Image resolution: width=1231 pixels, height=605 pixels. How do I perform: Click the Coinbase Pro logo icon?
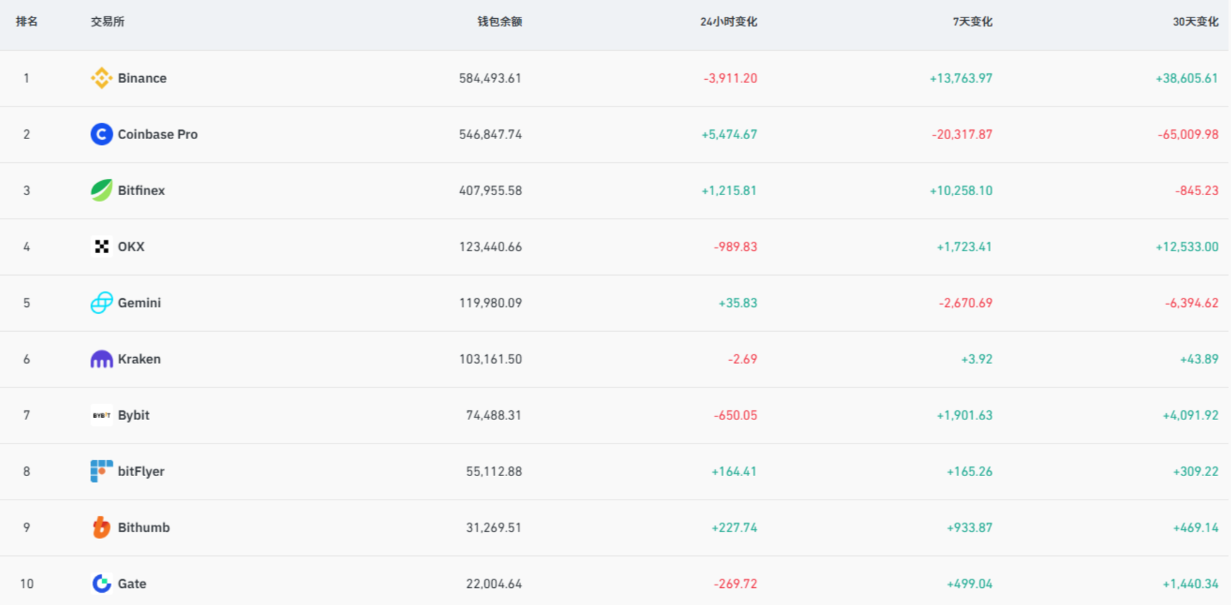click(101, 134)
